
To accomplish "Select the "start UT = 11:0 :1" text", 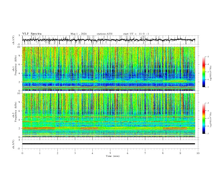I will point(136,34).
